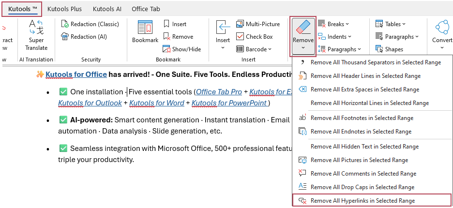Click Redaction (AI) icon

[x=65, y=37]
